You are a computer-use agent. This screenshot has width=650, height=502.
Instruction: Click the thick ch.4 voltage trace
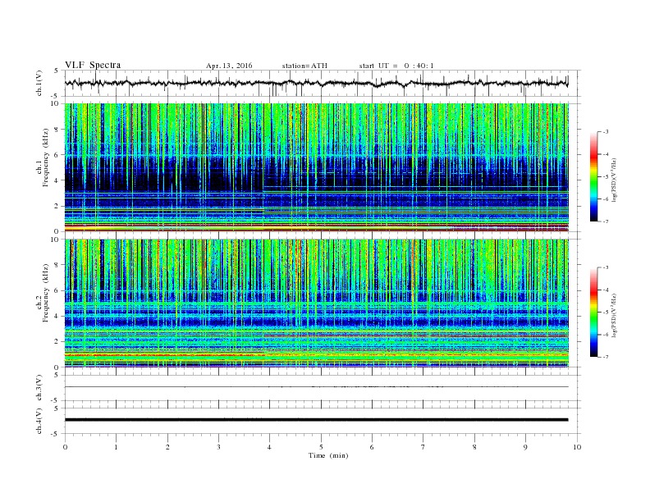[x=316, y=420]
